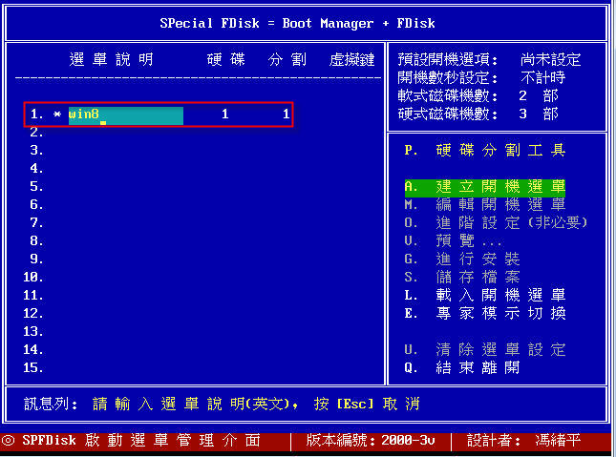Click the 硬式磁碟機數 label
616x457 pixels.
pos(448,114)
